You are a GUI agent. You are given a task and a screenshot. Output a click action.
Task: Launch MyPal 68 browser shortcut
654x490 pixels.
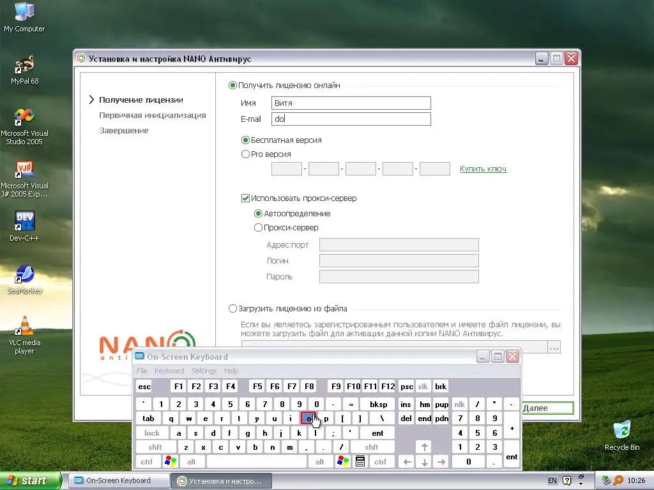coord(24,70)
